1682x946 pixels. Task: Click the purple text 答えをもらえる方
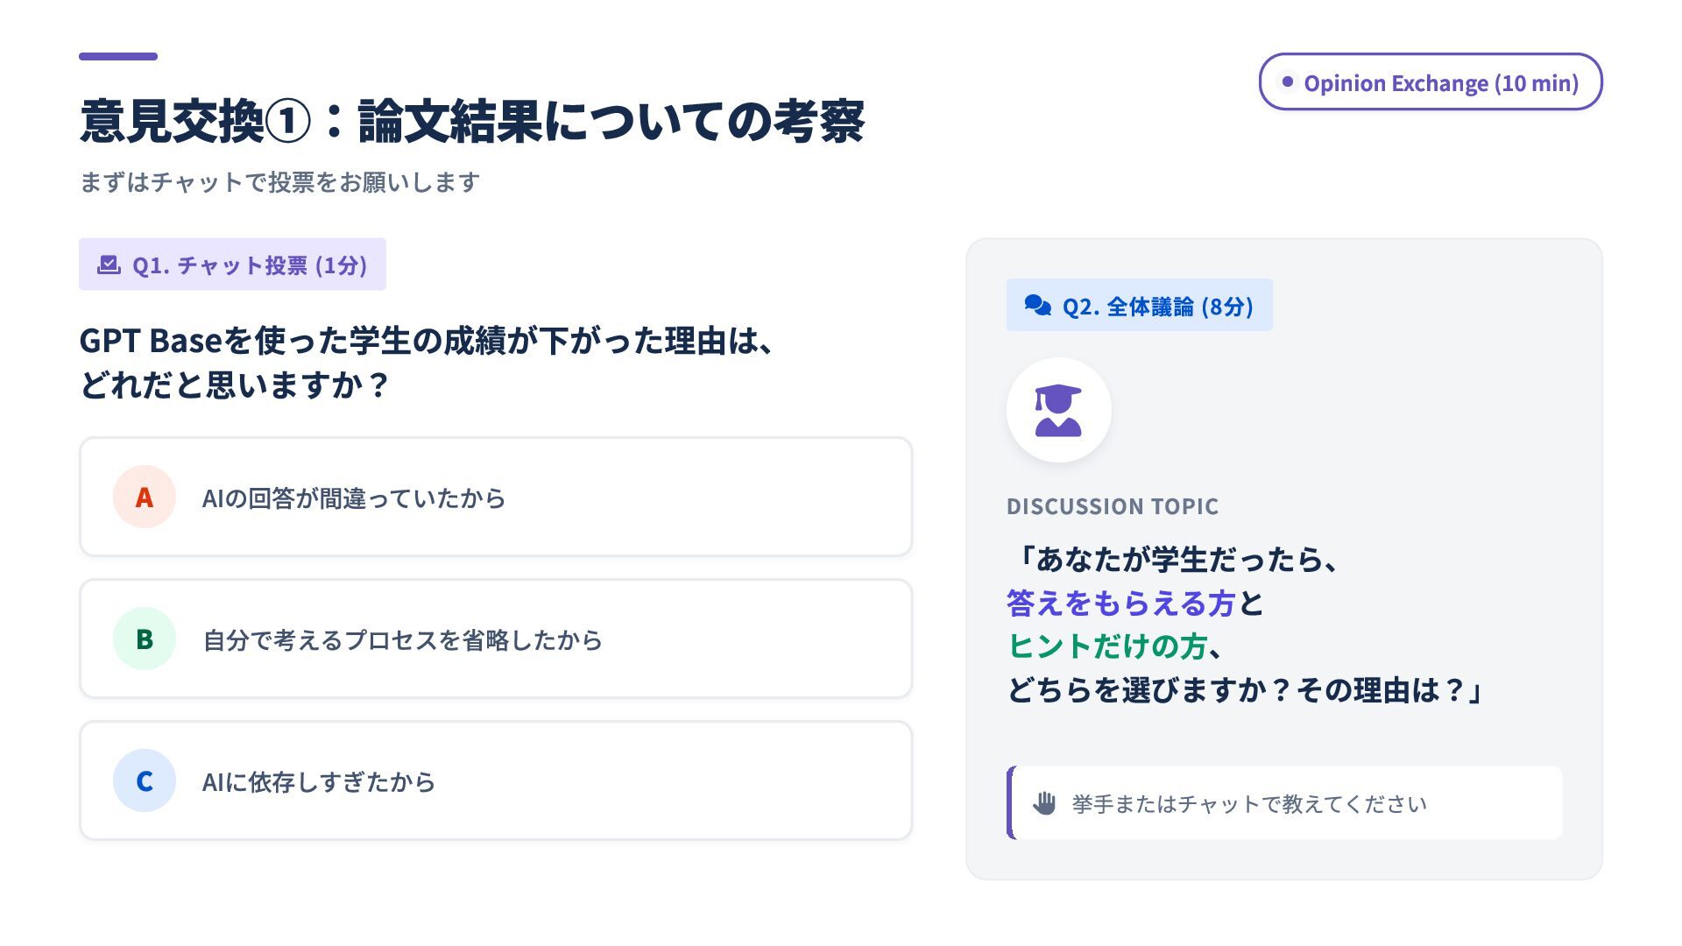[x=1120, y=603]
